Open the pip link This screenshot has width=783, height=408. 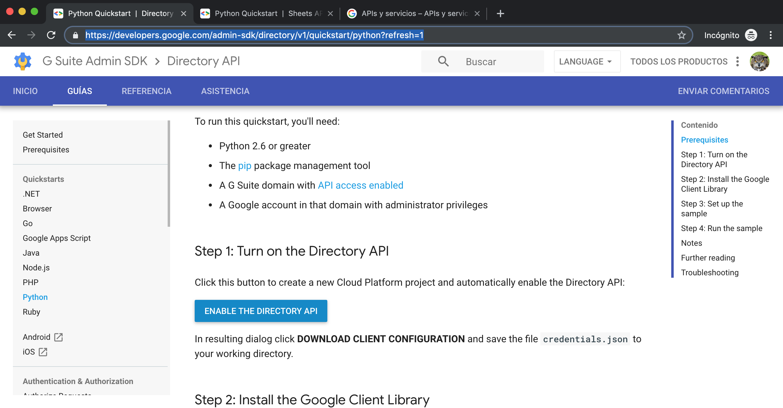(x=244, y=166)
